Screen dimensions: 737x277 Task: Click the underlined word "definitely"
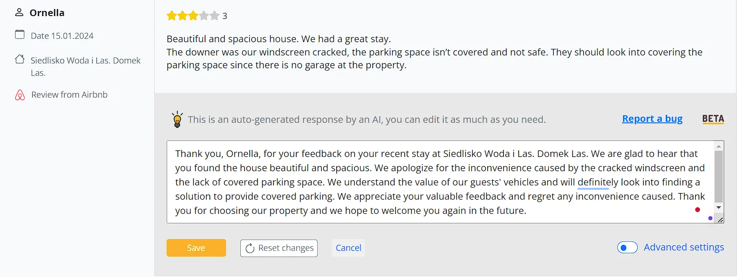point(597,182)
